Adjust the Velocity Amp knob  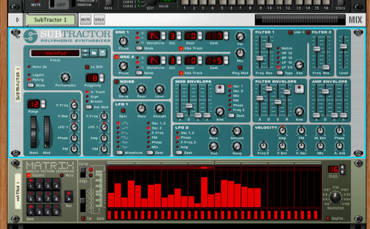tap(282, 131)
